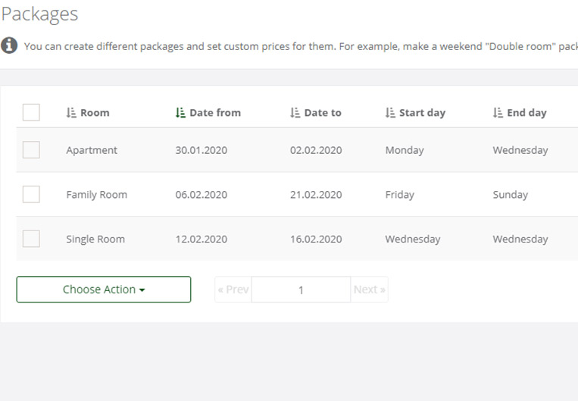This screenshot has height=401, width=578.
Task: Sort by End day column icon
Action: [x=498, y=112]
